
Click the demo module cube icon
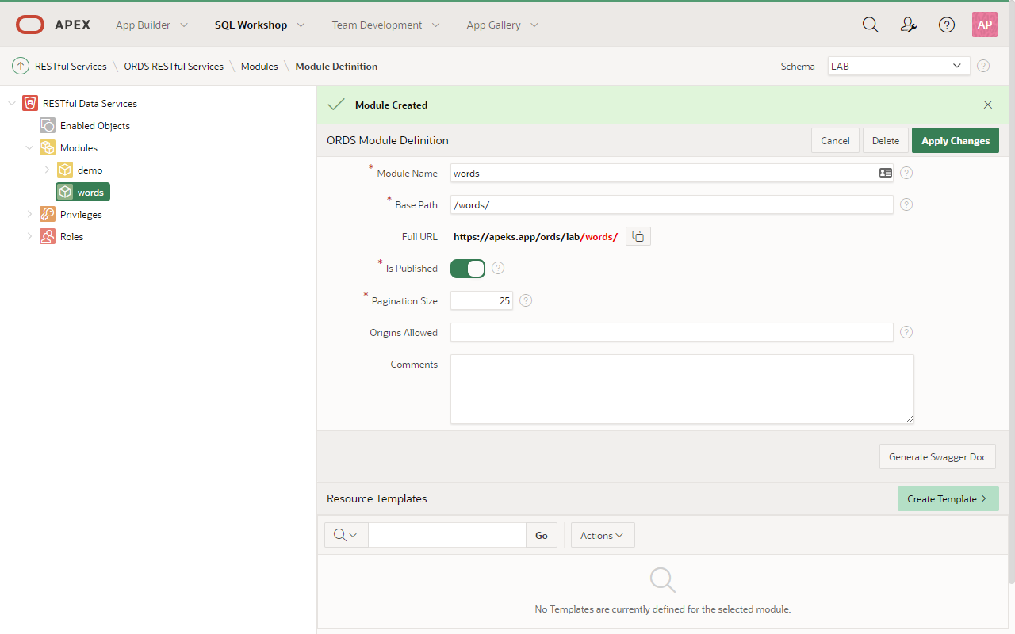click(65, 170)
